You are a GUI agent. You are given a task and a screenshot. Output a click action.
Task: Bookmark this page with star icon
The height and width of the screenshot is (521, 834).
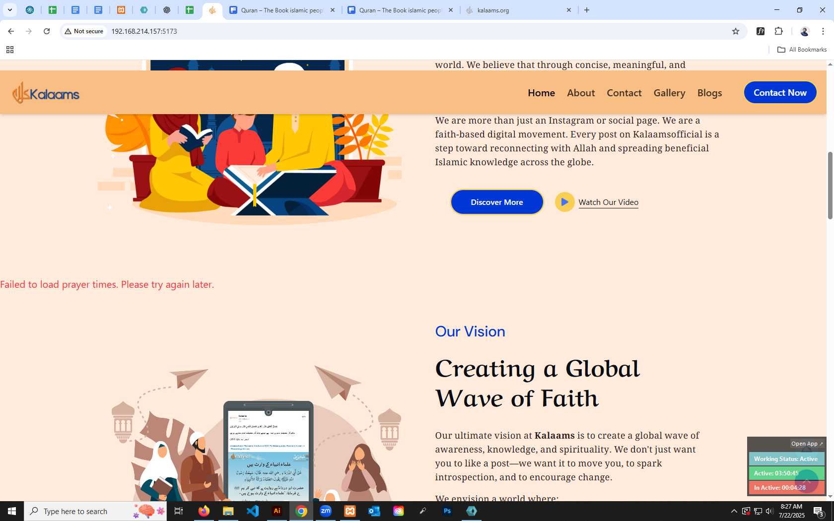click(735, 31)
